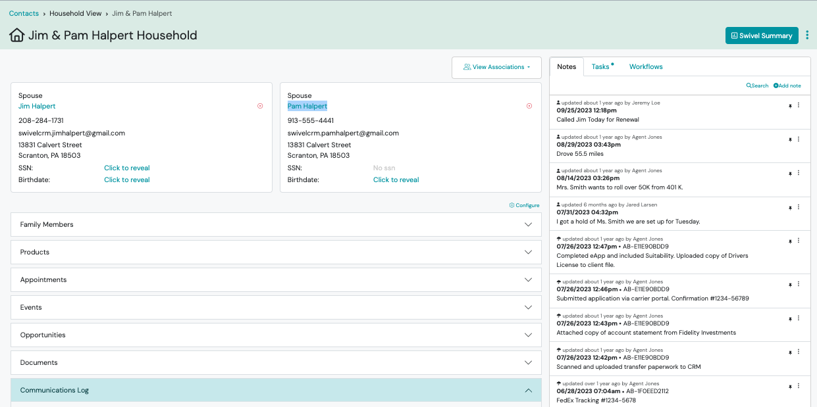The width and height of the screenshot is (817, 407).
Task: Expand the Products section
Action: [276, 252]
